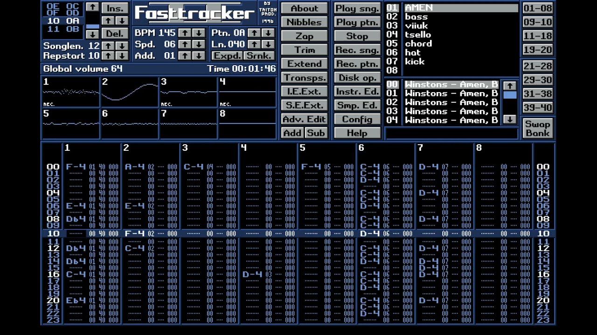Toggle channel 2 scope mute

[130, 92]
